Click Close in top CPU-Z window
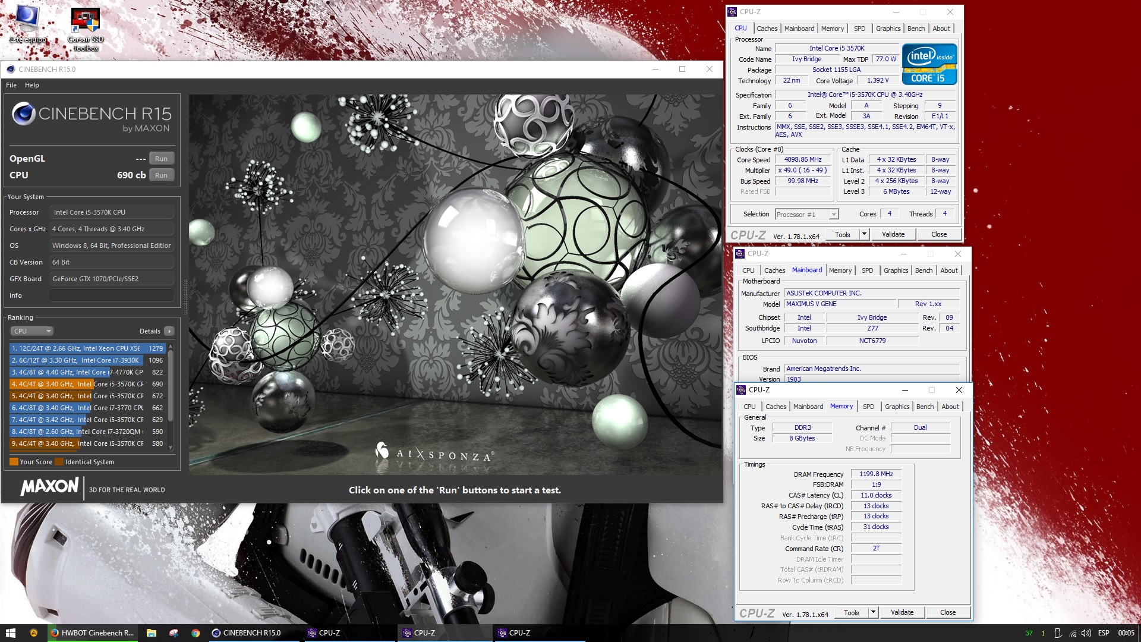Image resolution: width=1141 pixels, height=642 pixels. pyautogui.click(x=939, y=234)
